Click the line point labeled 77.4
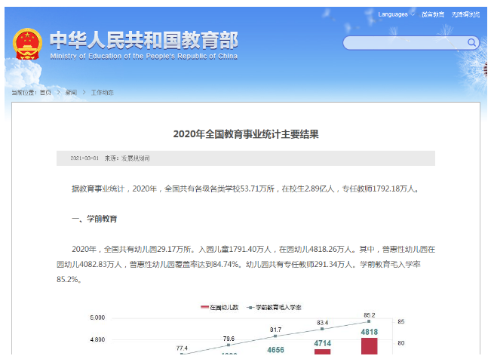Viewport: 491px width, 362px height. tap(182, 354)
